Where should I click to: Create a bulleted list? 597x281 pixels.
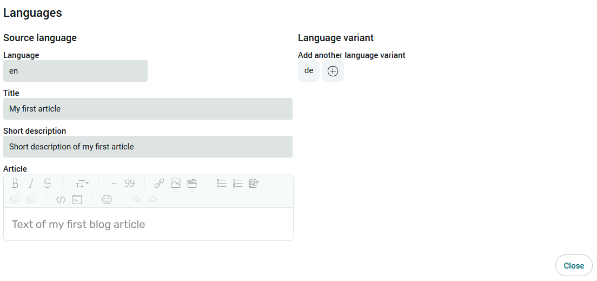click(x=221, y=184)
